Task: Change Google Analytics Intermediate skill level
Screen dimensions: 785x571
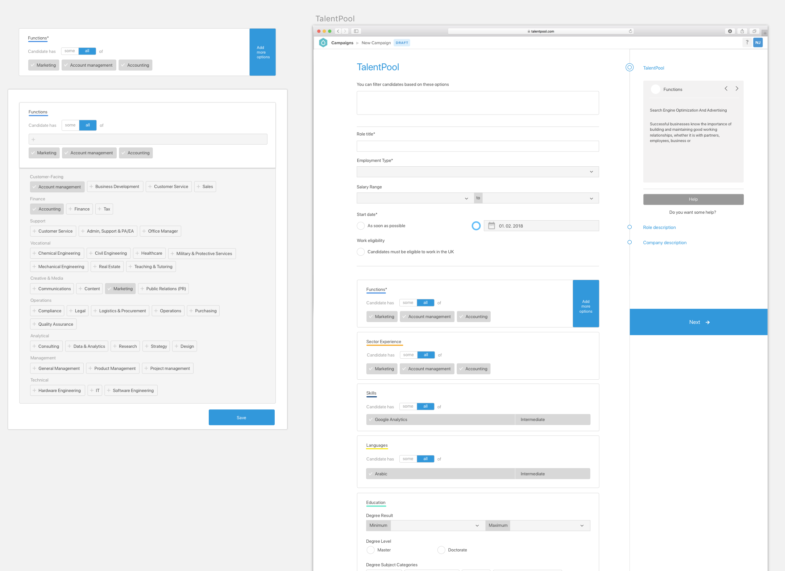Action: (552, 420)
